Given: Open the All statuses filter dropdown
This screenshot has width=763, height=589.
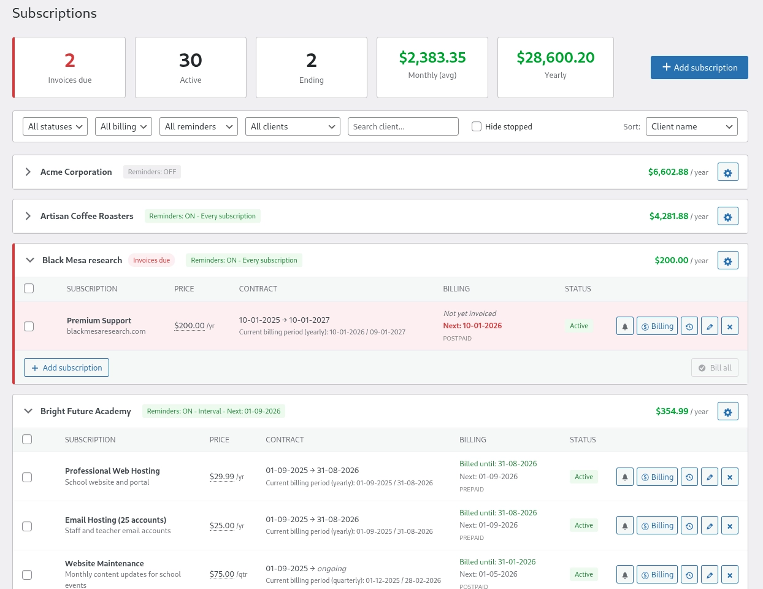Looking at the screenshot, I should [55, 126].
